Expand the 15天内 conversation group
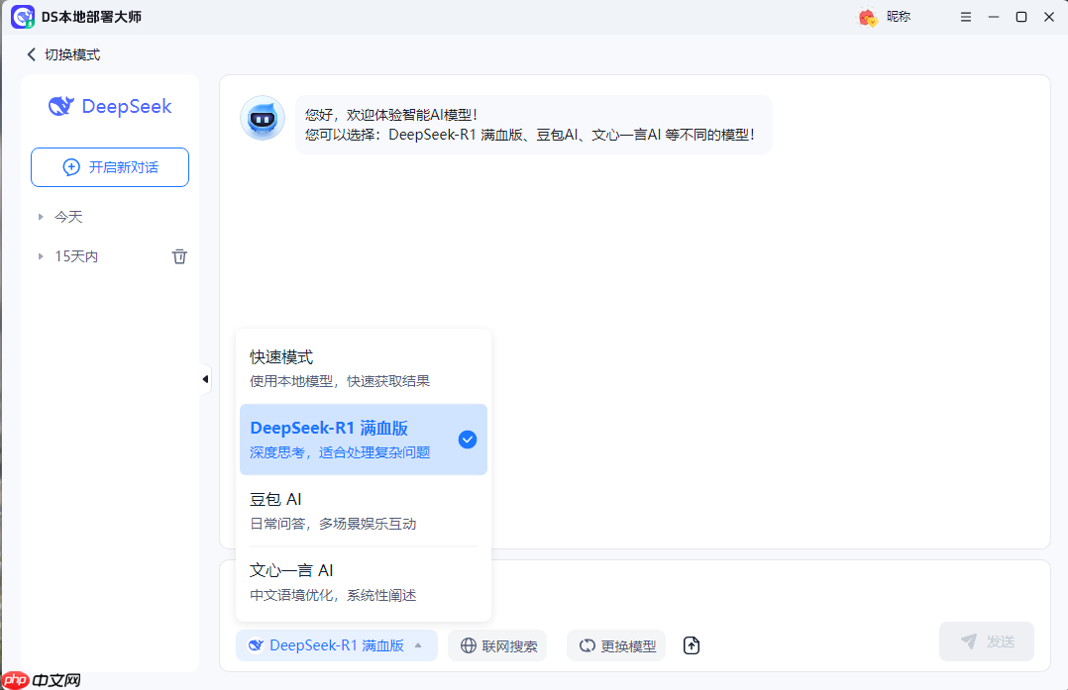This screenshot has width=1068, height=690. pyautogui.click(x=41, y=255)
